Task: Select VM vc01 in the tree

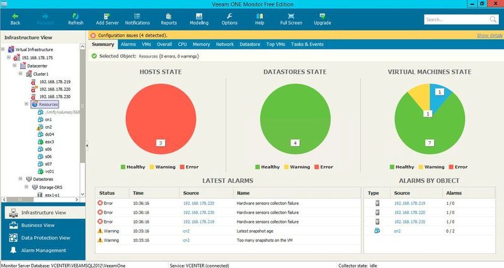Action: point(49,172)
